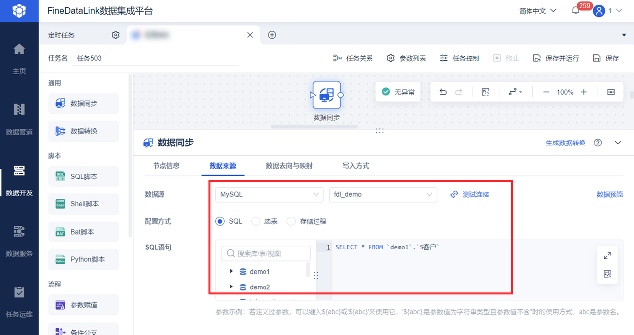Click the 生成数据转换 link
The height and width of the screenshot is (335, 634).
click(566, 143)
